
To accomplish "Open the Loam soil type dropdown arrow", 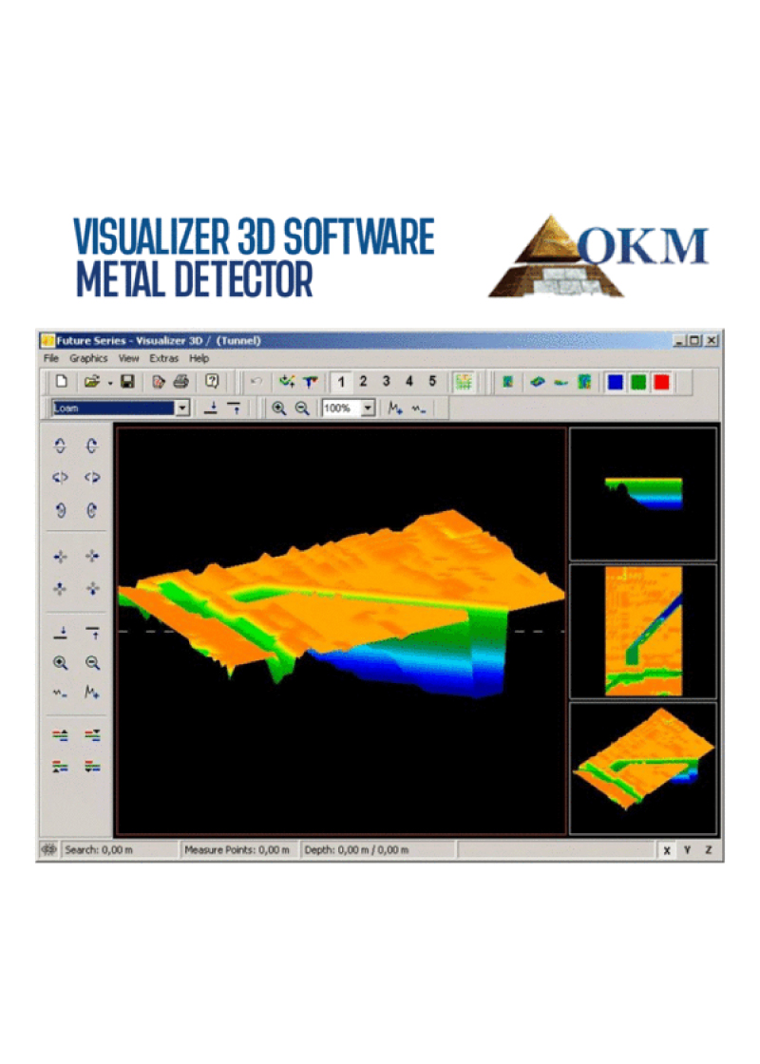I will 182,408.
